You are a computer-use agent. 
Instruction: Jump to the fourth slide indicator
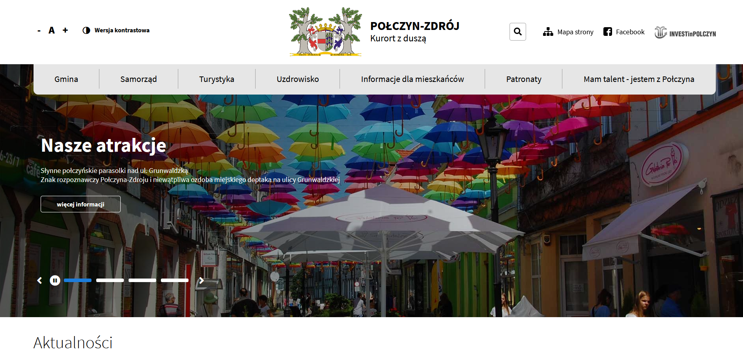point(175,281)
